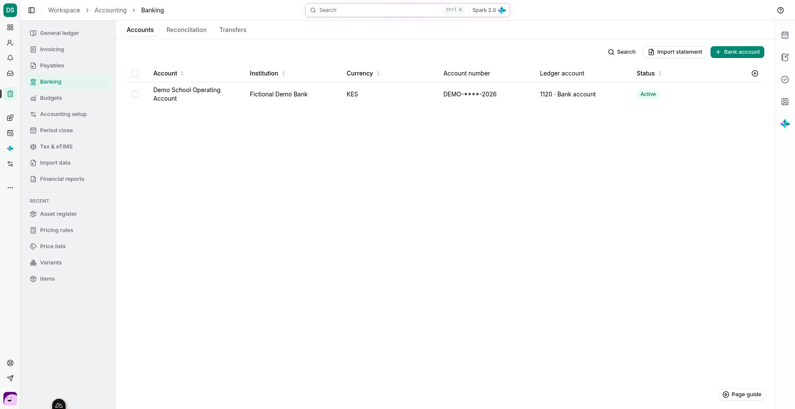
Task: Open Tax & eTIMS in the sidebar
Action: [68, 147]
